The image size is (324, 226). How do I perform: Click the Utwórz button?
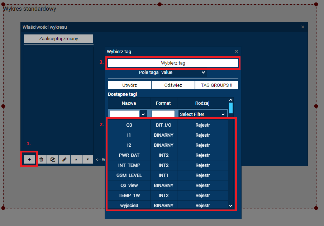[x=129, y=85]
